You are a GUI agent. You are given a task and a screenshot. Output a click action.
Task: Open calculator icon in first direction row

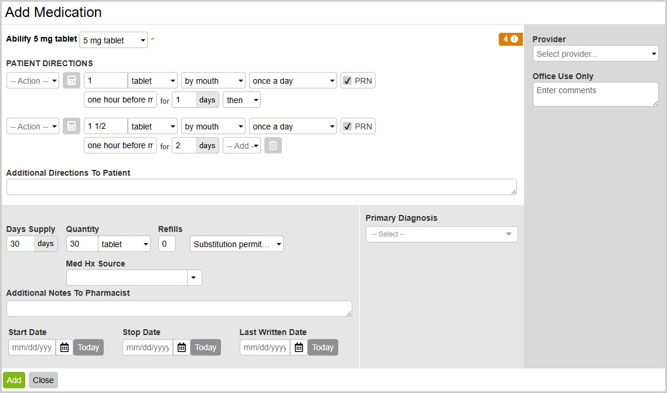click(x=72, y=81)
